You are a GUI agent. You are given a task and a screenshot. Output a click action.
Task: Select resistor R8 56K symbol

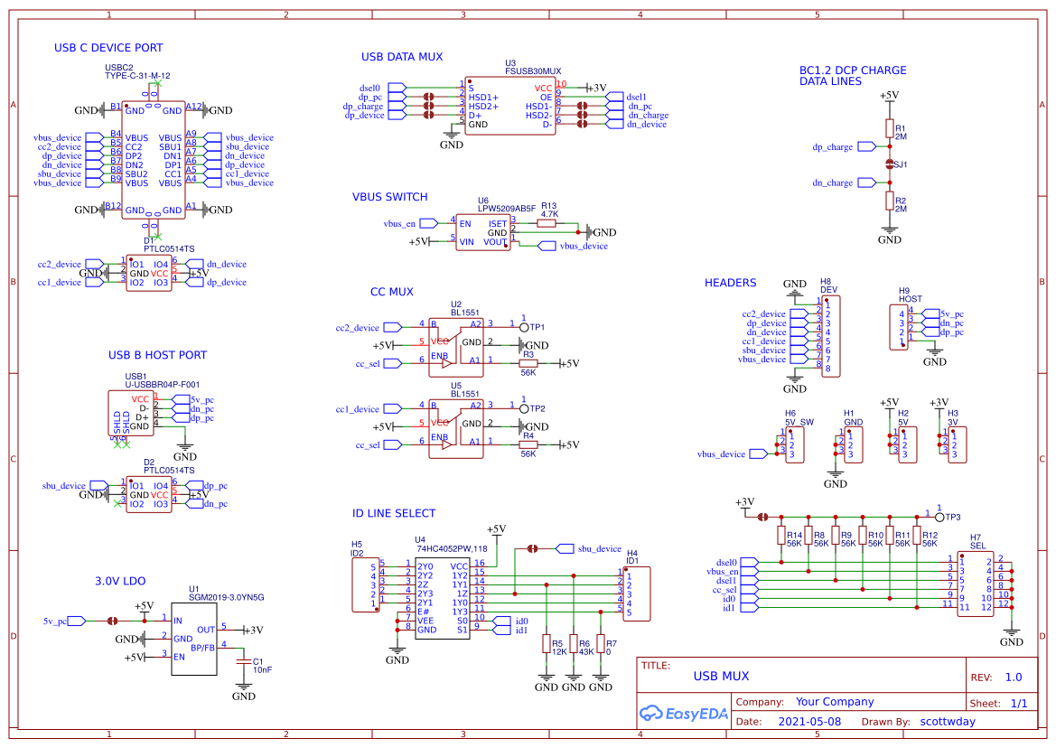(x=808, y=536)
